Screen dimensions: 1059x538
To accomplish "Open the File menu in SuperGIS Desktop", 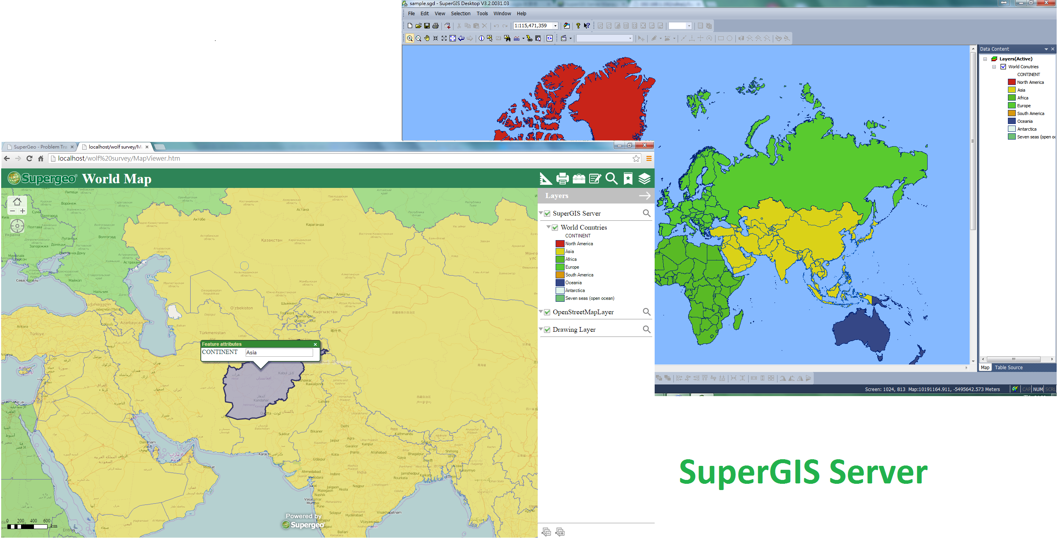I will tap(411, 14).
